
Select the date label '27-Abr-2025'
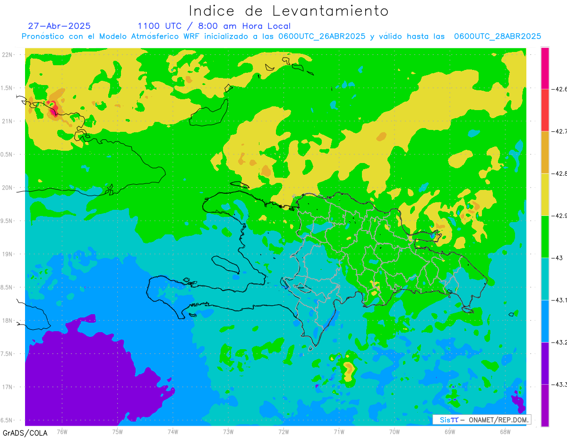coord(60,26)
